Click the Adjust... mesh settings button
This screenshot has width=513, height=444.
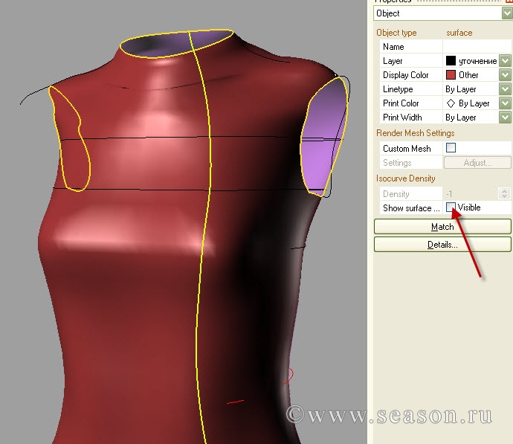click(x=477, y=163)
